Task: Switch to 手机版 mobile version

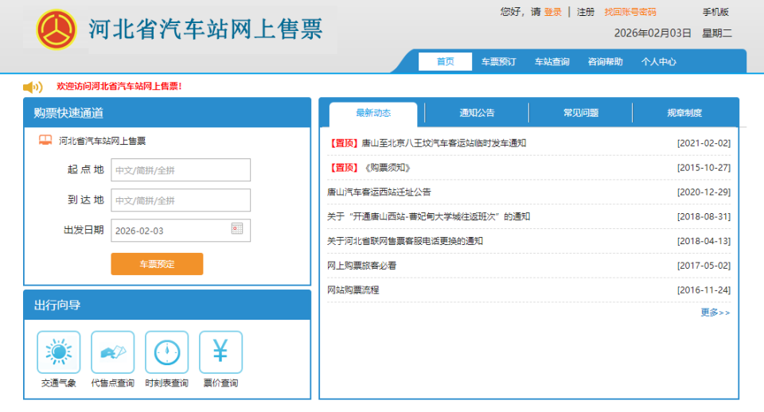Action: click(715, 12)
